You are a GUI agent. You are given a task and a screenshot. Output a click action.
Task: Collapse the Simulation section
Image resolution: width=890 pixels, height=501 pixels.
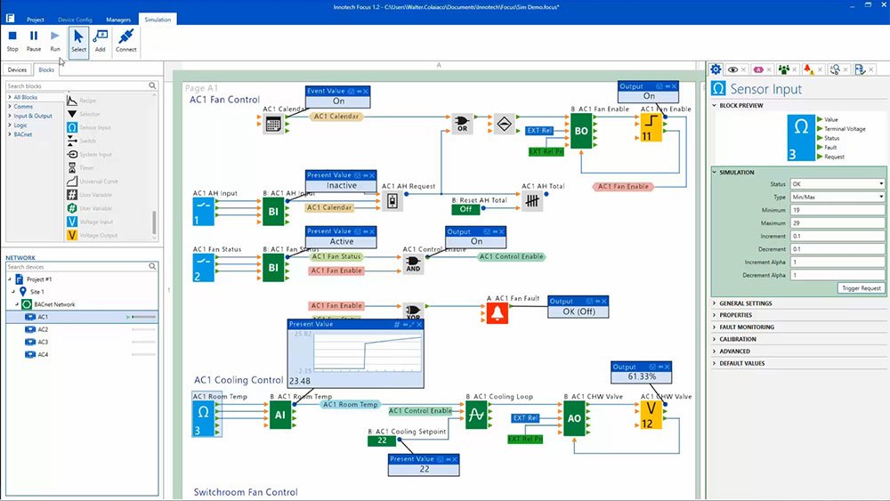tap(715, 172)
